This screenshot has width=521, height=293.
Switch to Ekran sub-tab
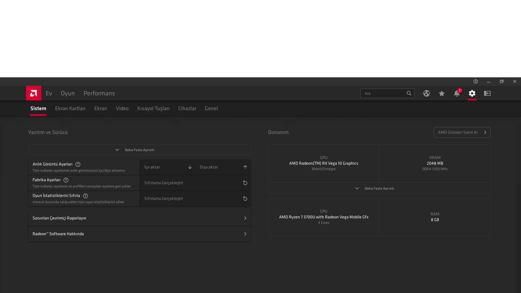click(101, 109)
